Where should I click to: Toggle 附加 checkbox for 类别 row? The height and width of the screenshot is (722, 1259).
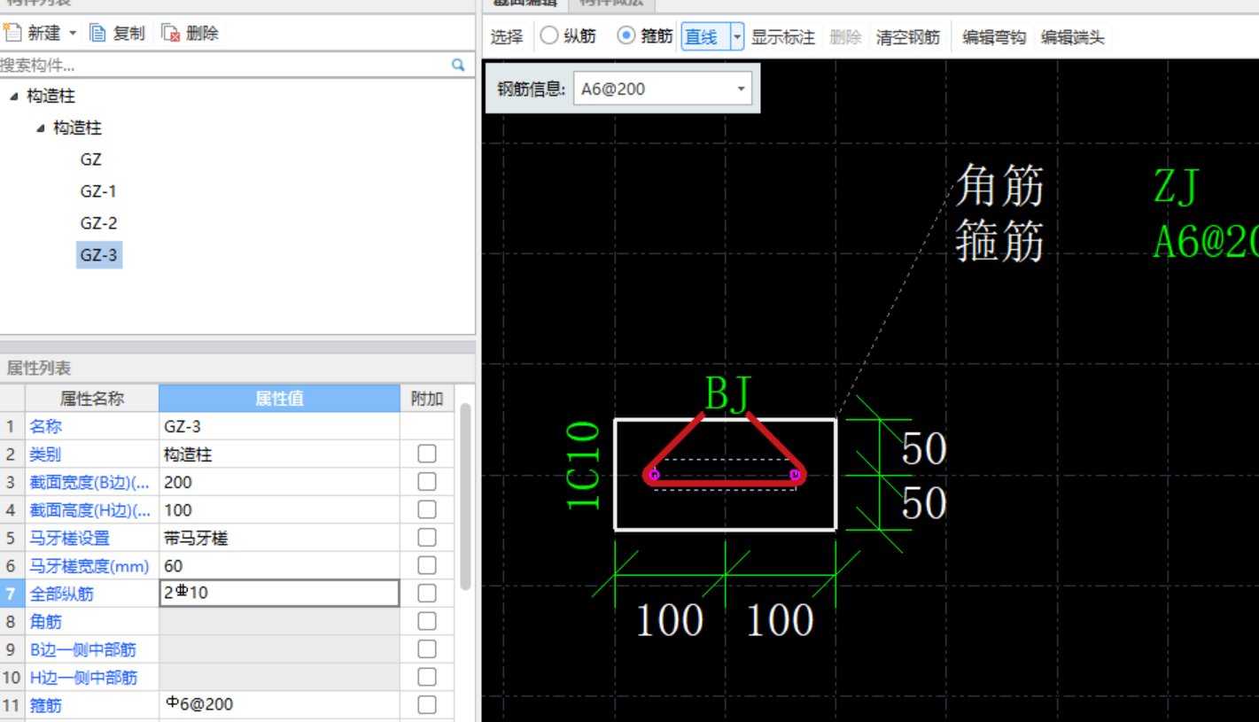pyautogui.click(x=427, y=454)
